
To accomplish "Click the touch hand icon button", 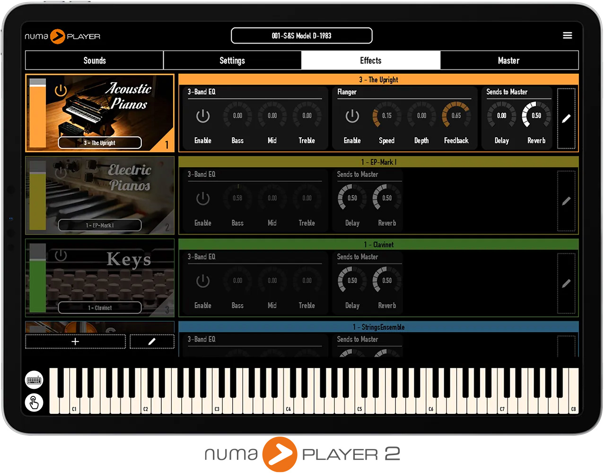I will click(x=34, y=403).
